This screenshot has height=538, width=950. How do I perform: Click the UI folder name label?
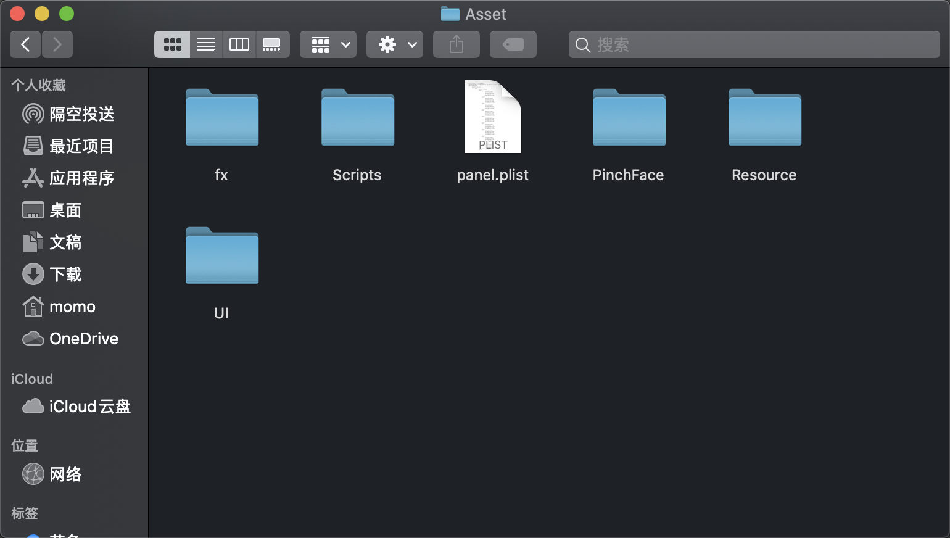point(221,313)
